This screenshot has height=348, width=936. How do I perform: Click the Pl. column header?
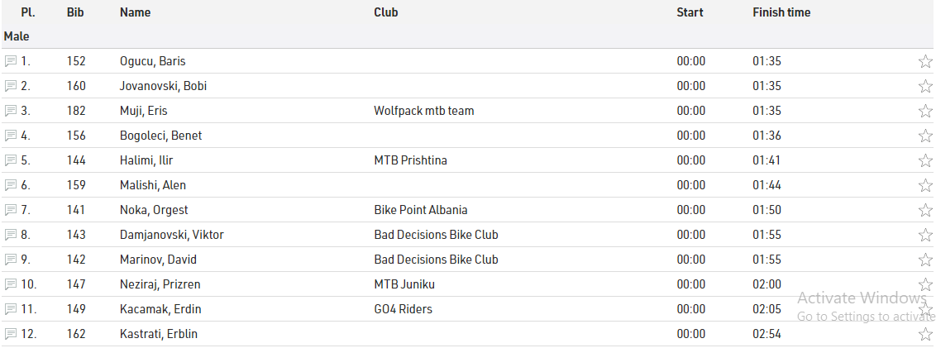(x=27, y=12)
